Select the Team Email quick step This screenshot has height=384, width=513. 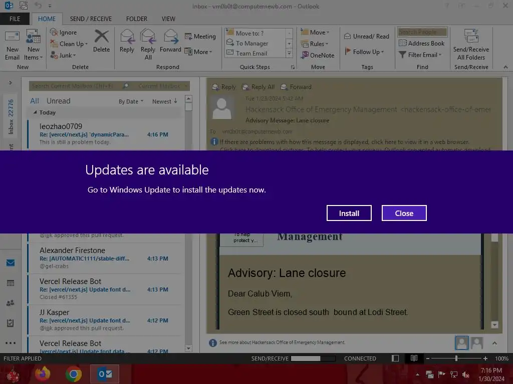pos(254,53)
